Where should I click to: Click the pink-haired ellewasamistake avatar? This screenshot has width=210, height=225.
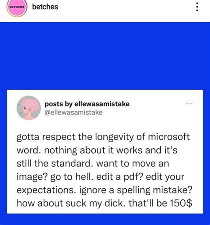point(29,108)
